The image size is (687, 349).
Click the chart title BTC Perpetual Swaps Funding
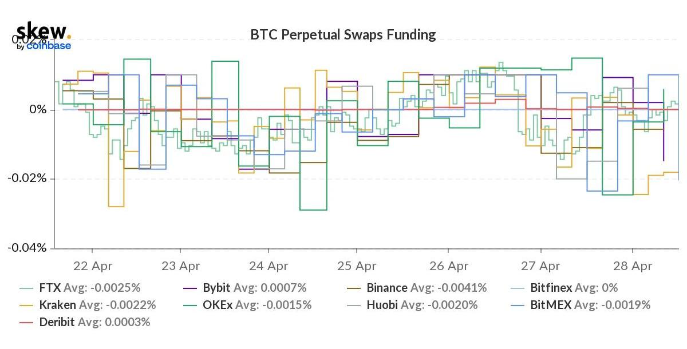click(x=343, y=35)
